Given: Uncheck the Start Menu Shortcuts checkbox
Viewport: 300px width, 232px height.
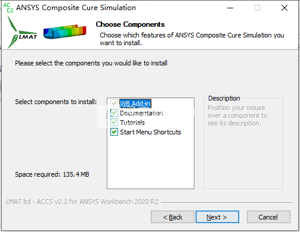Looking at the screenshot, I should pyautogui.click(x=114, y=132).
